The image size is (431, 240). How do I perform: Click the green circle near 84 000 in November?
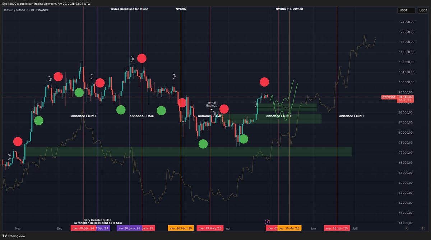pyautogui.click(x=38, y=121)
